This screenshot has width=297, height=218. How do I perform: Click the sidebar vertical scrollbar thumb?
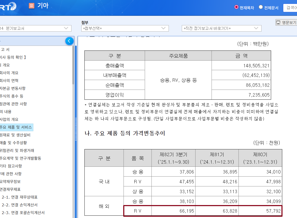pyautogui.click(x=73, y=65)
